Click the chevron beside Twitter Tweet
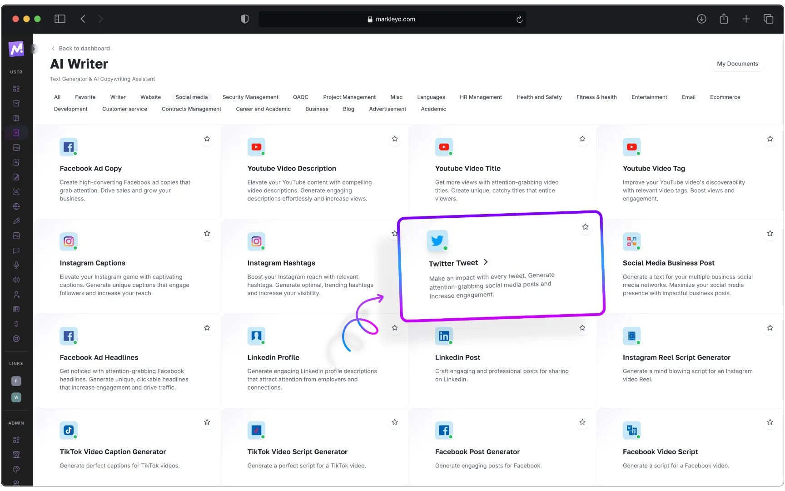 click(486, 262)
